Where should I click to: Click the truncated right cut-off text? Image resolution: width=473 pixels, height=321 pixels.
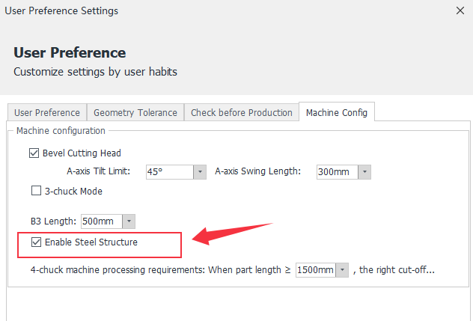[394, 269]
